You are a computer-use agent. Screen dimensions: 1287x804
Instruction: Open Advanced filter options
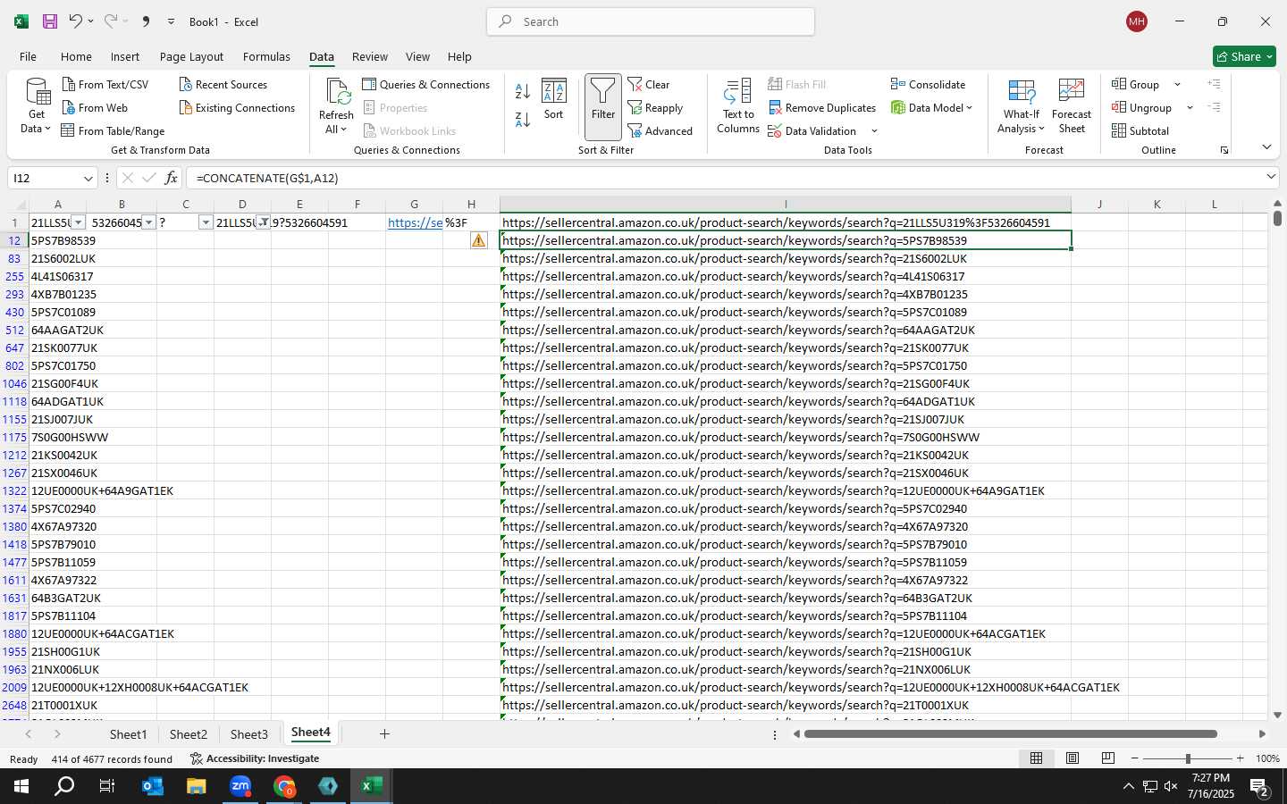tap(660, 130)
